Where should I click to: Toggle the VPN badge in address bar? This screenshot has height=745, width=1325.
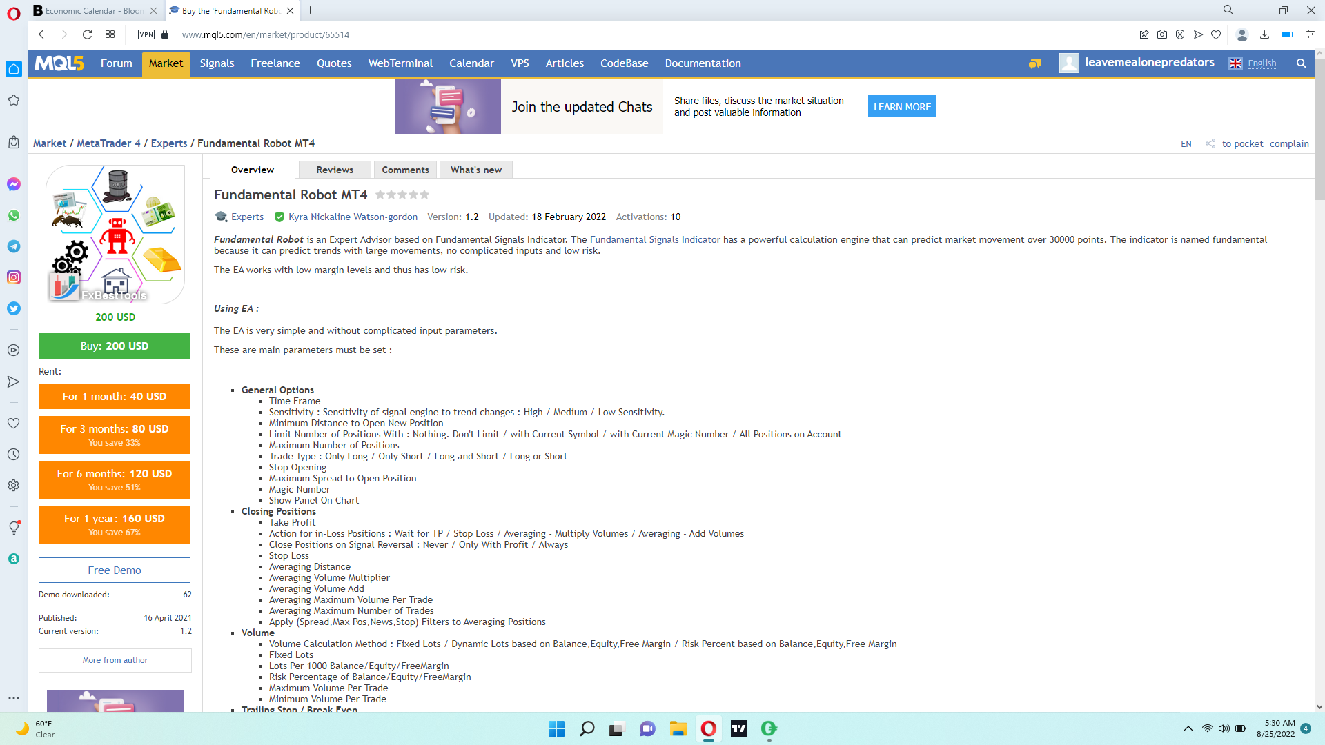[146, 34]
